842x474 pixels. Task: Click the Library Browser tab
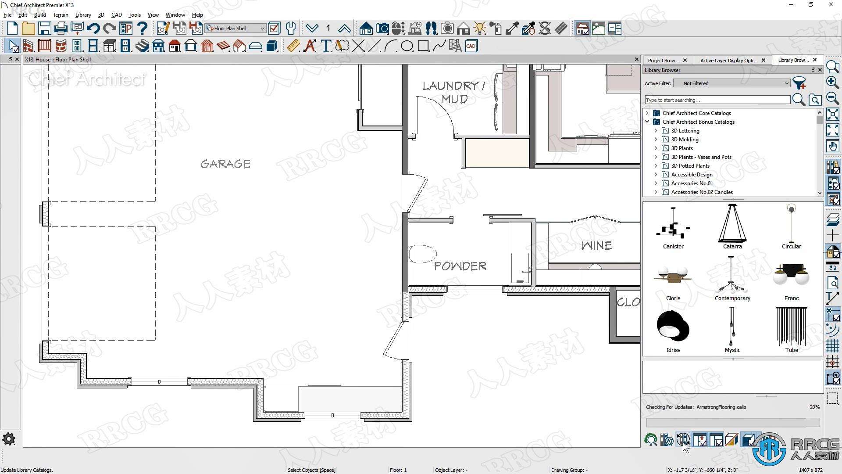795,60
